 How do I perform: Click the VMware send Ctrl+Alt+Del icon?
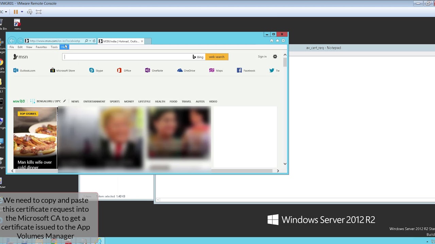(x=30, y=12)
